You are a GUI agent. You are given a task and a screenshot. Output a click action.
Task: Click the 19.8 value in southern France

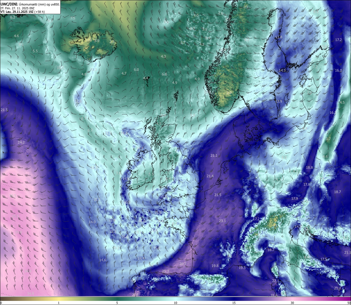[x=215, y=266]
